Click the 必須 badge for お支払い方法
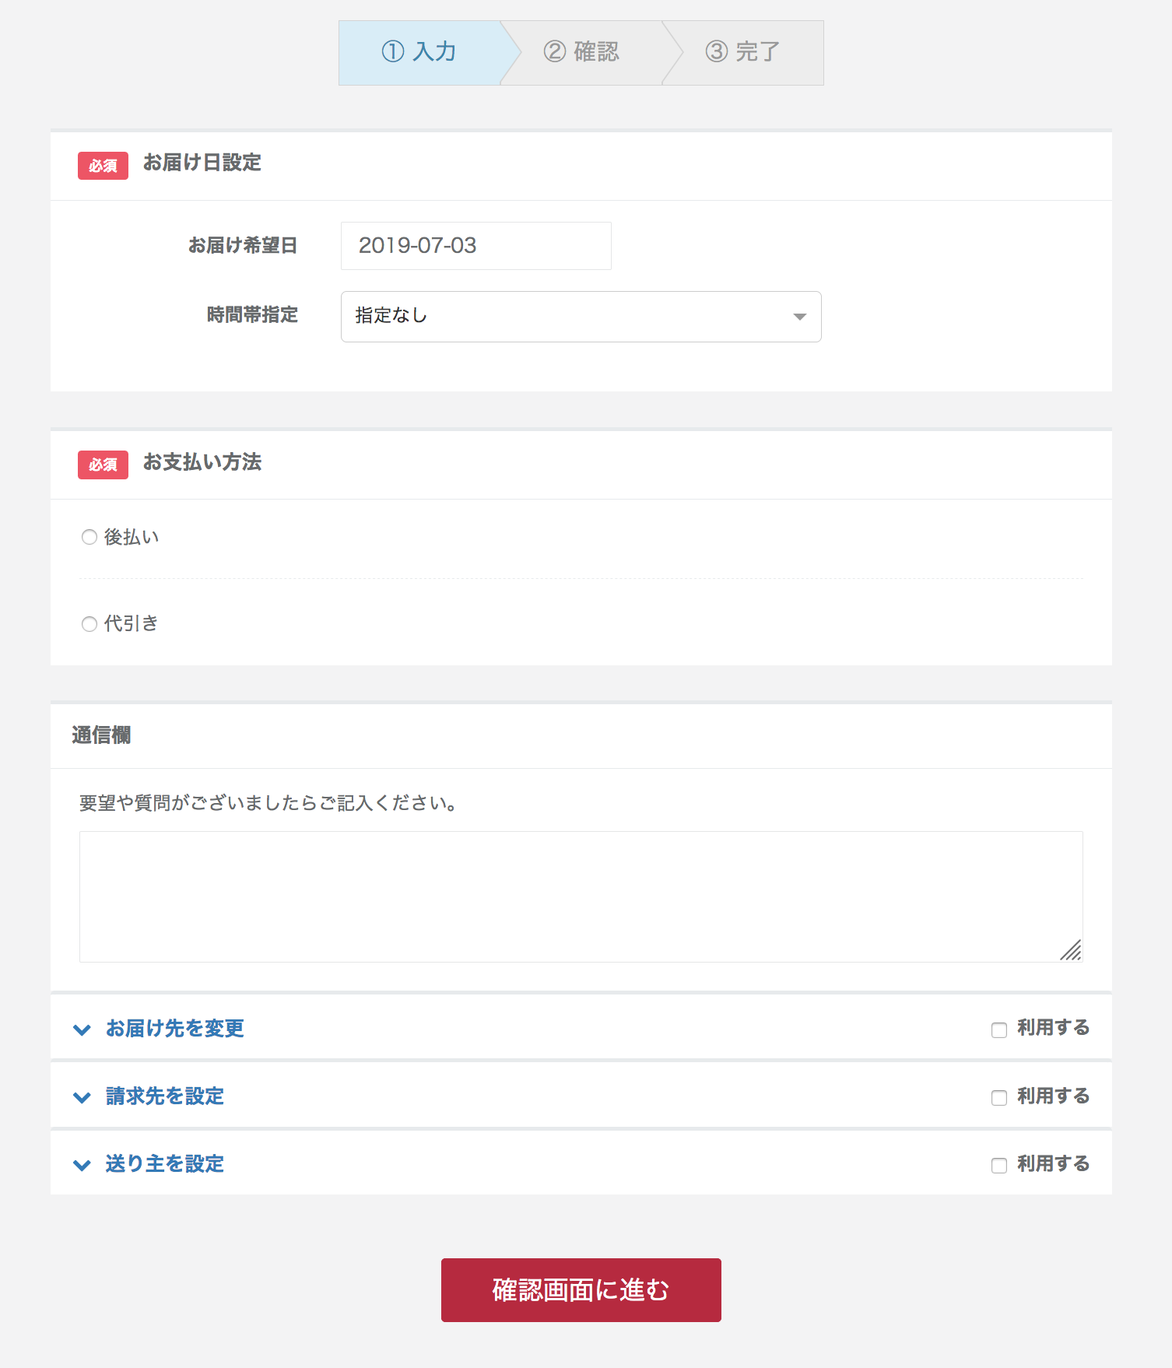This screenshot has width=1172, height=1368. click(x=103, y=465)
